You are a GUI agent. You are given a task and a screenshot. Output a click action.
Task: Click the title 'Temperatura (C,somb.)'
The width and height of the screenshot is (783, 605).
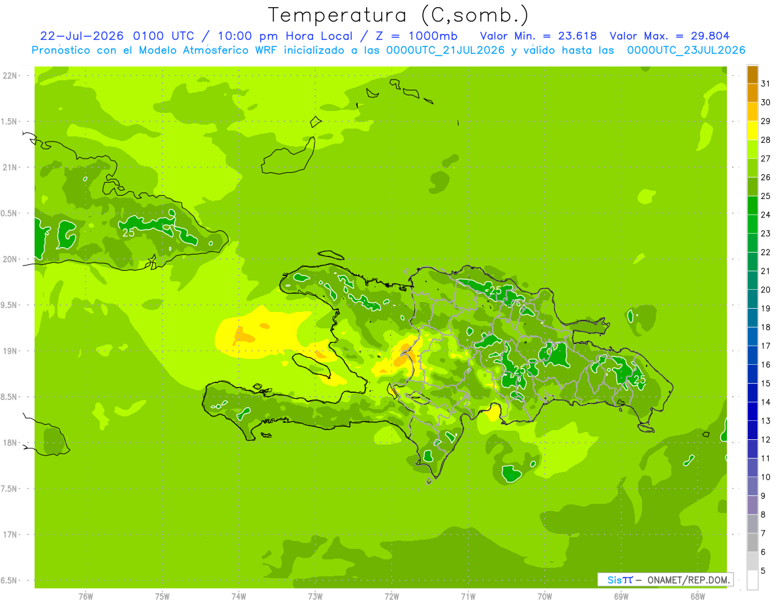coord(398,15)
